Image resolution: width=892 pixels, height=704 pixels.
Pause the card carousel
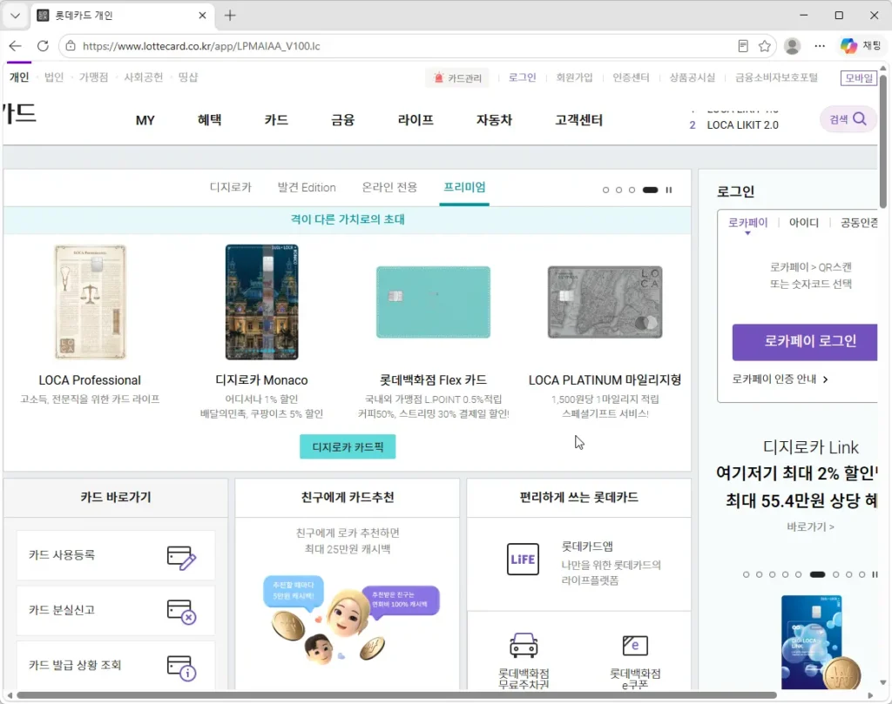(x=669, y=190)
